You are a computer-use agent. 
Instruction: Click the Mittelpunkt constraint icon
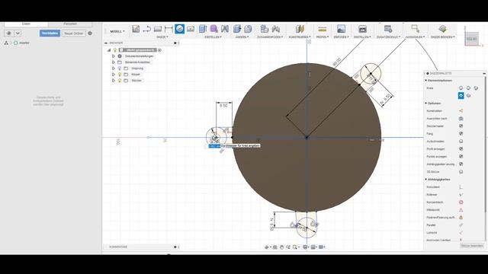click(461, 210)
